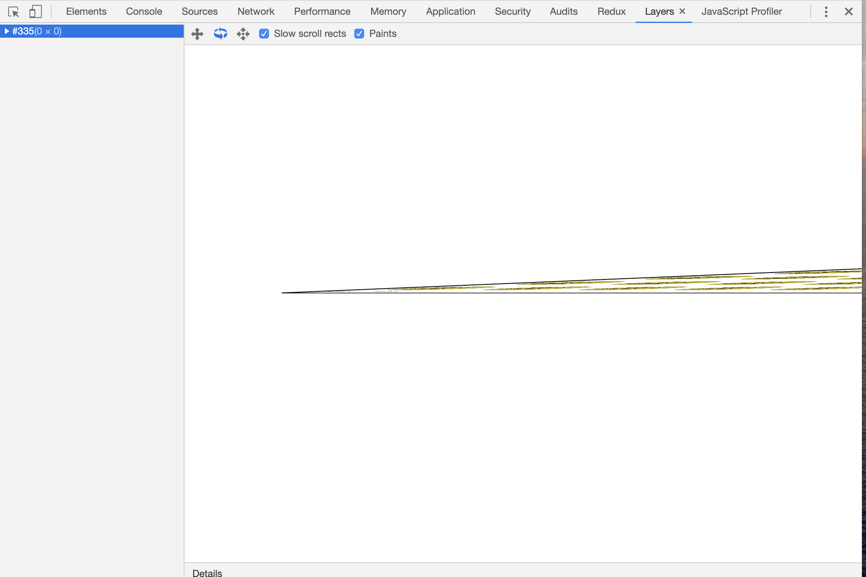
Task: Click the yellow painted layer in 3D view
Action: point(738,283)
